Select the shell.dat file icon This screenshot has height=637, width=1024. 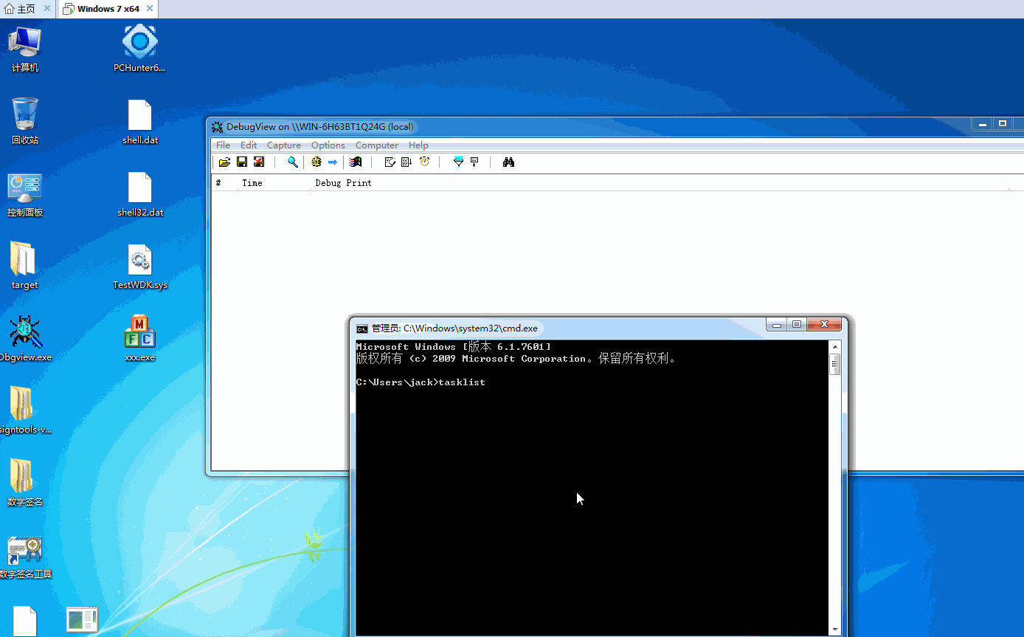pos(140,121)
